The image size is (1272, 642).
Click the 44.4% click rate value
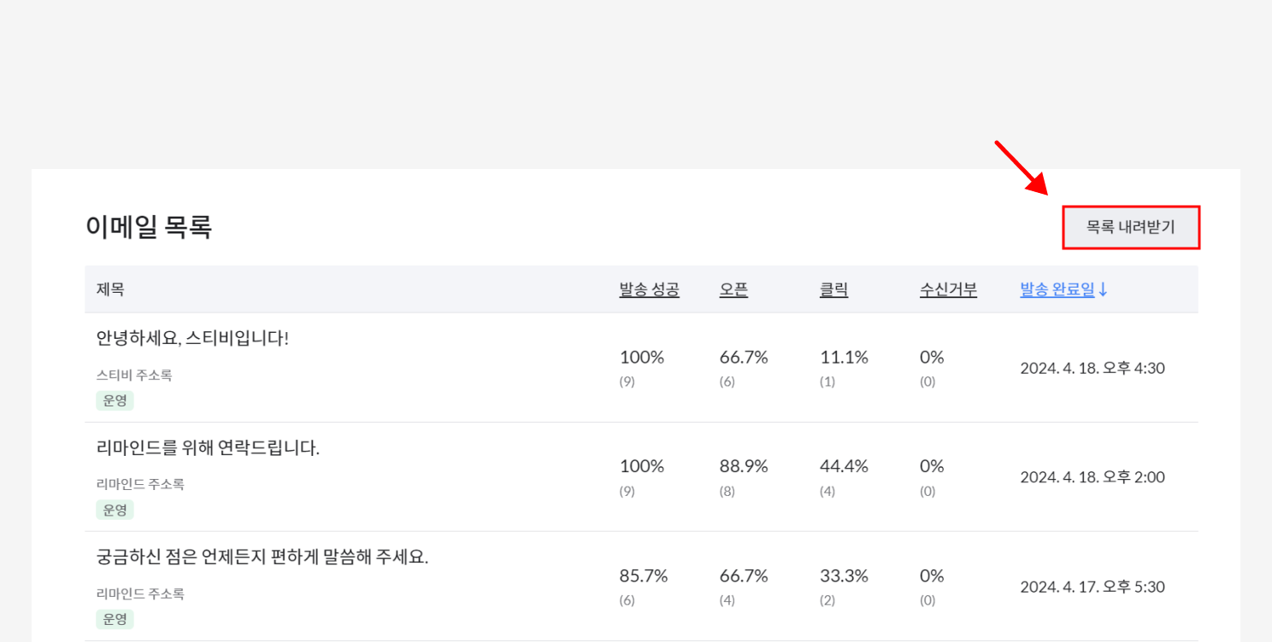tap(844, 466)
